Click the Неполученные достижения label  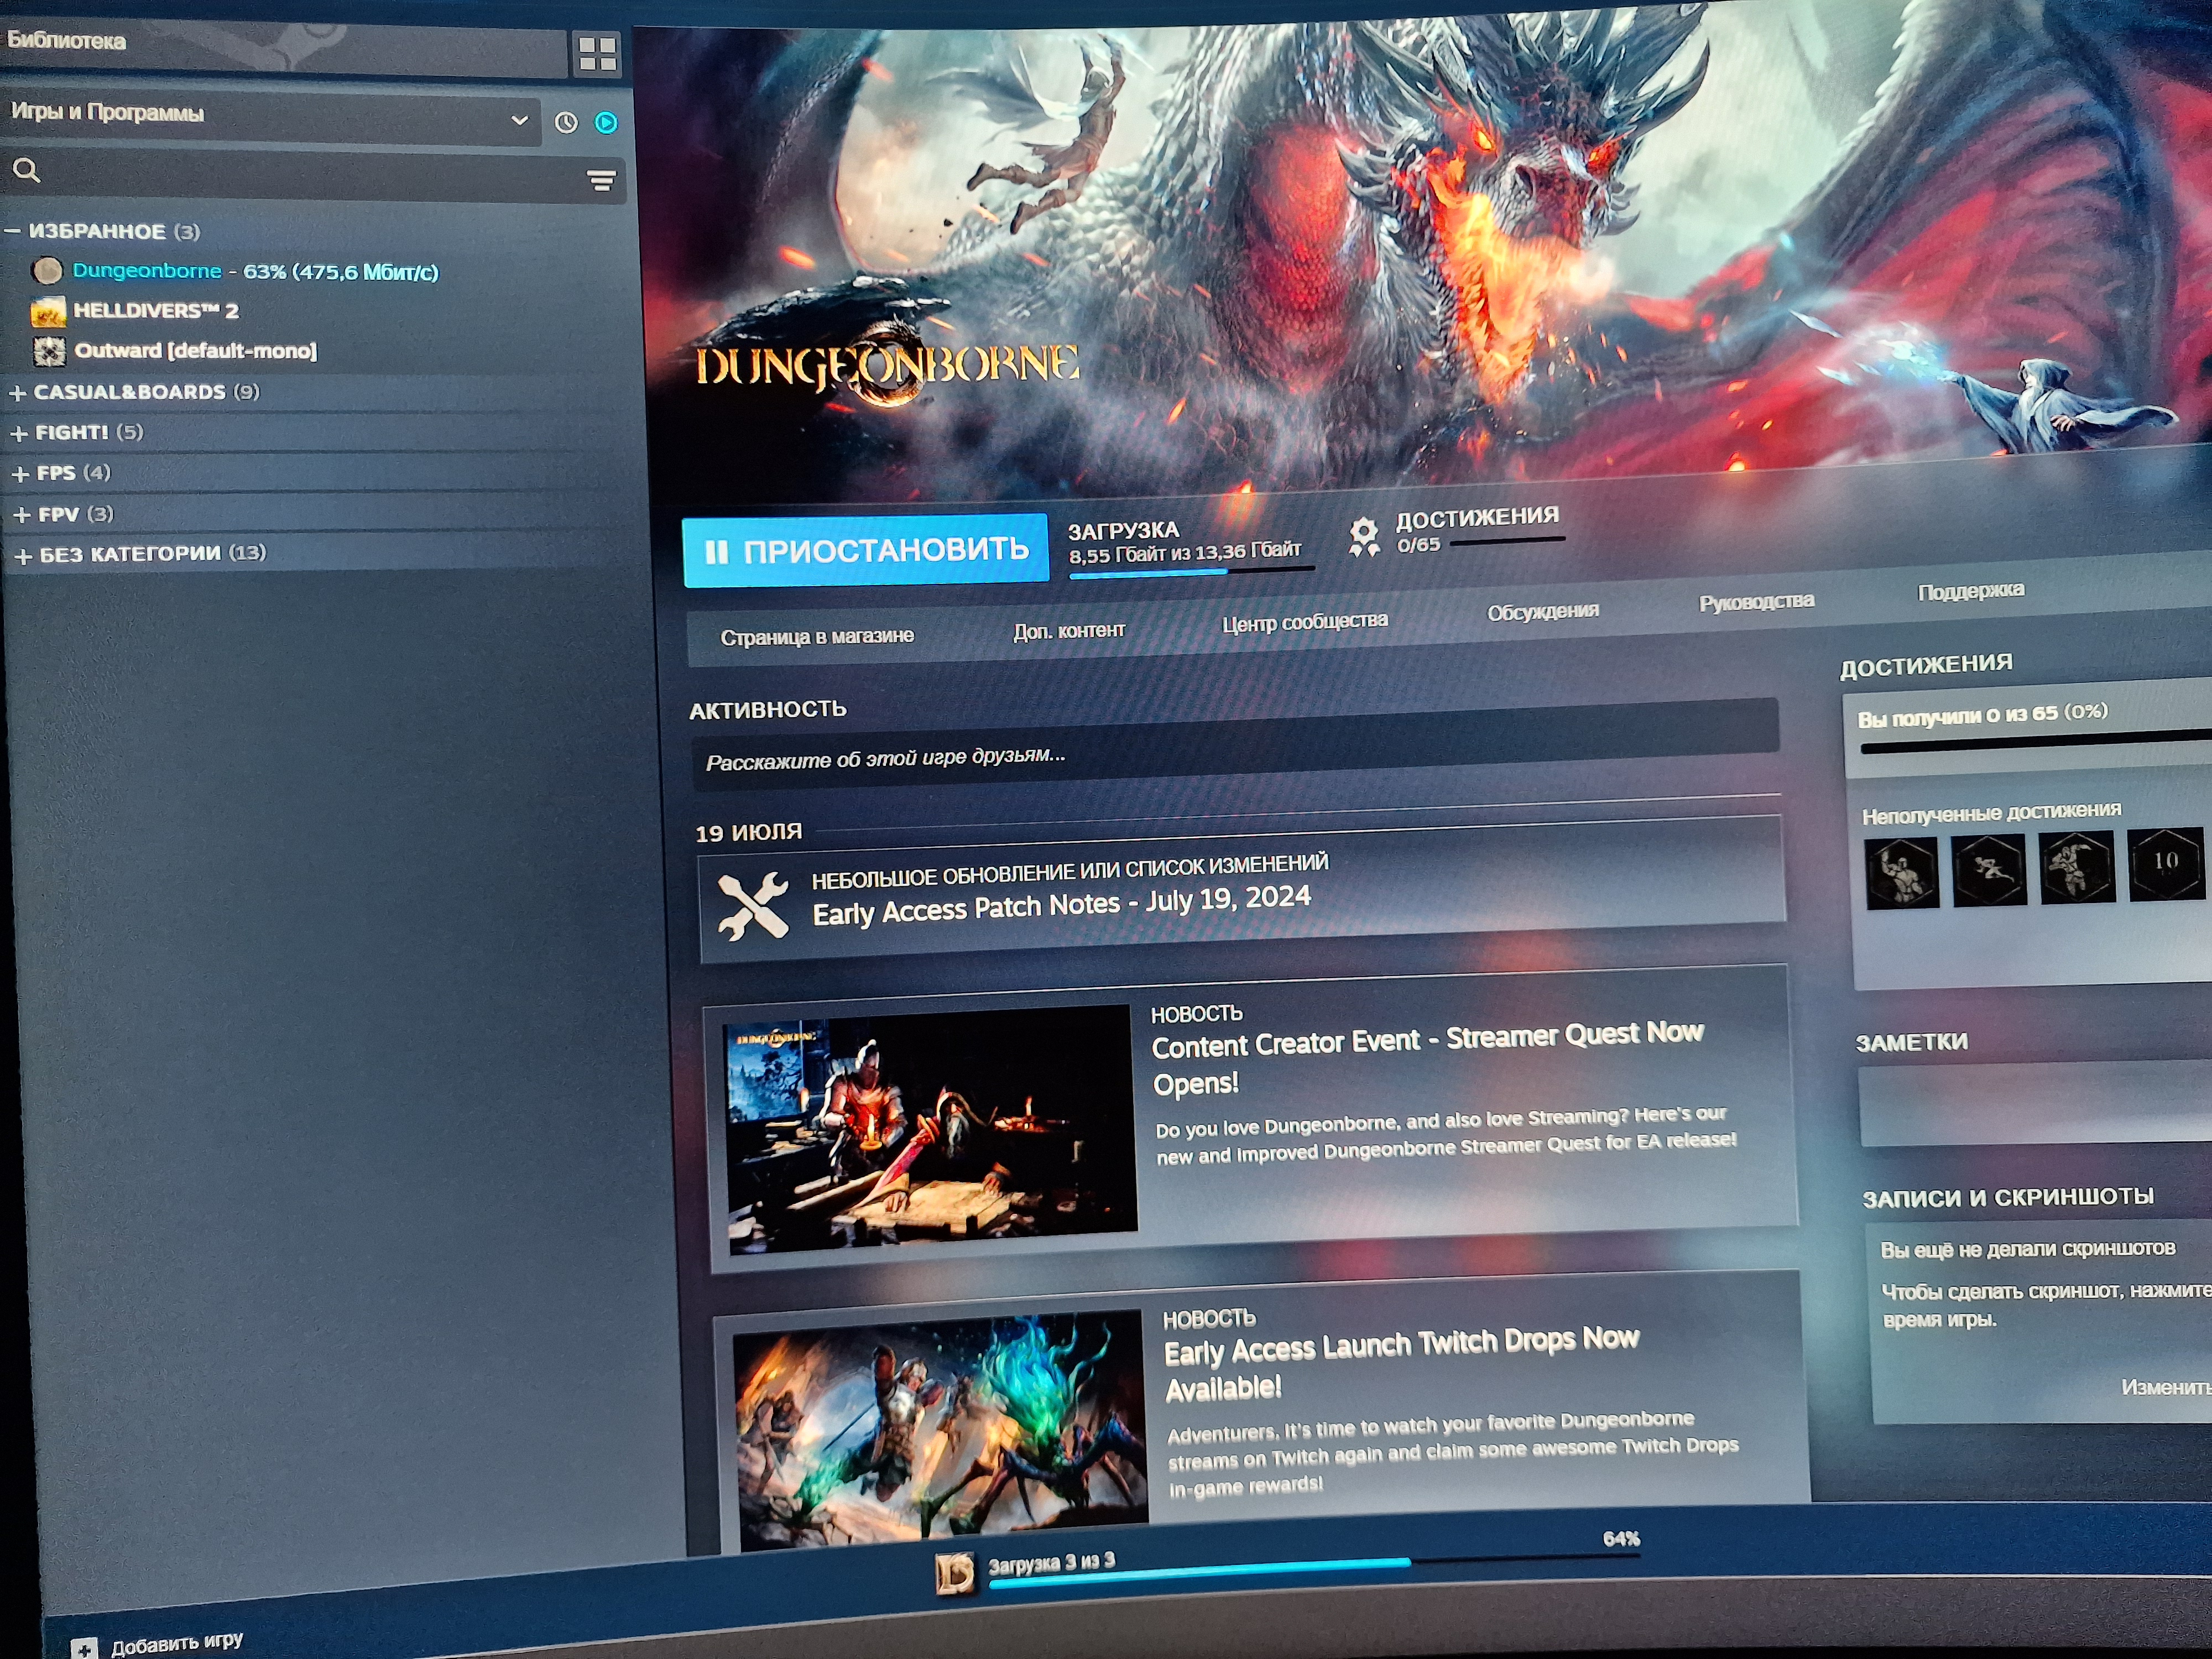point(1991,812)
